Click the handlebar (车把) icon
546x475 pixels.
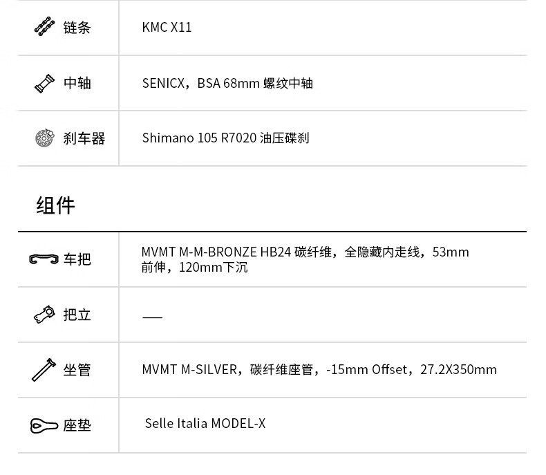(44, 259)
